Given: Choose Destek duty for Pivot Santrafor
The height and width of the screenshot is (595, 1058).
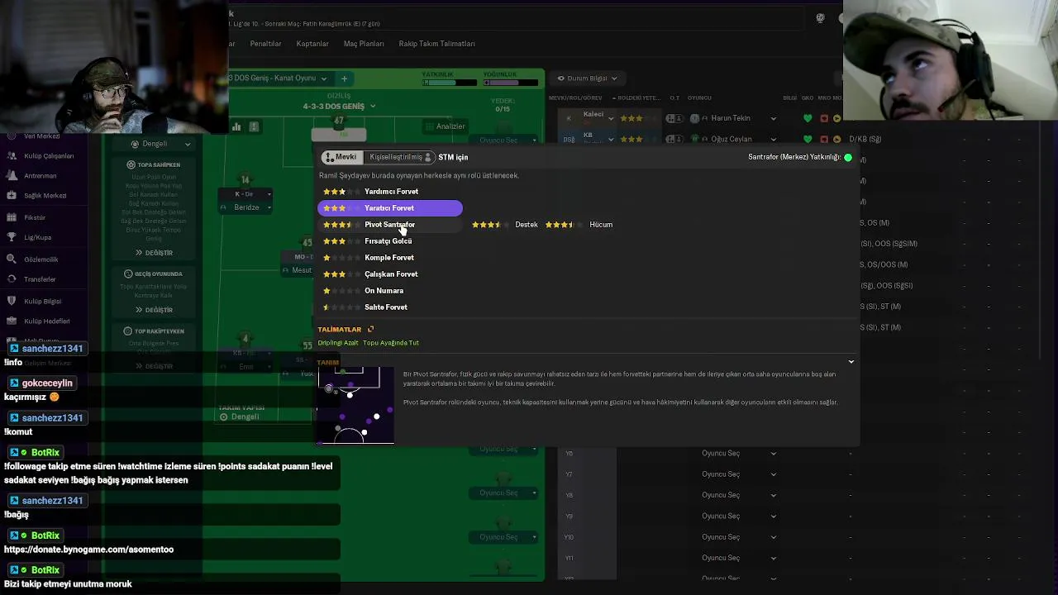Looking at the screenshot, I should tap(505, 225).
